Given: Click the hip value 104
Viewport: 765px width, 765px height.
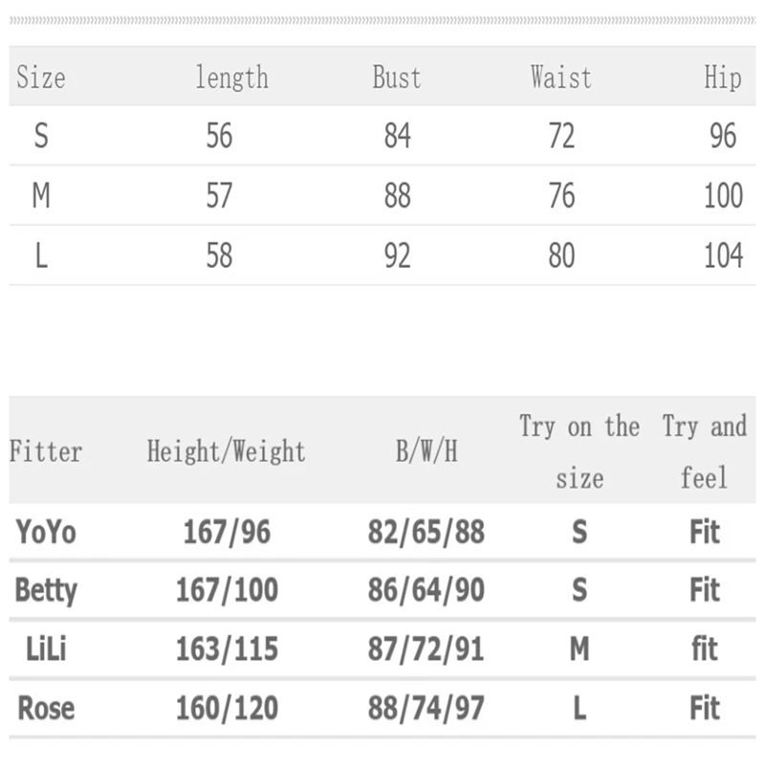Looking at the screenshot, I should coord(723,256).
